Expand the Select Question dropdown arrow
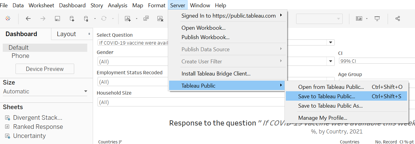415x144 pixels. [331, 42]
